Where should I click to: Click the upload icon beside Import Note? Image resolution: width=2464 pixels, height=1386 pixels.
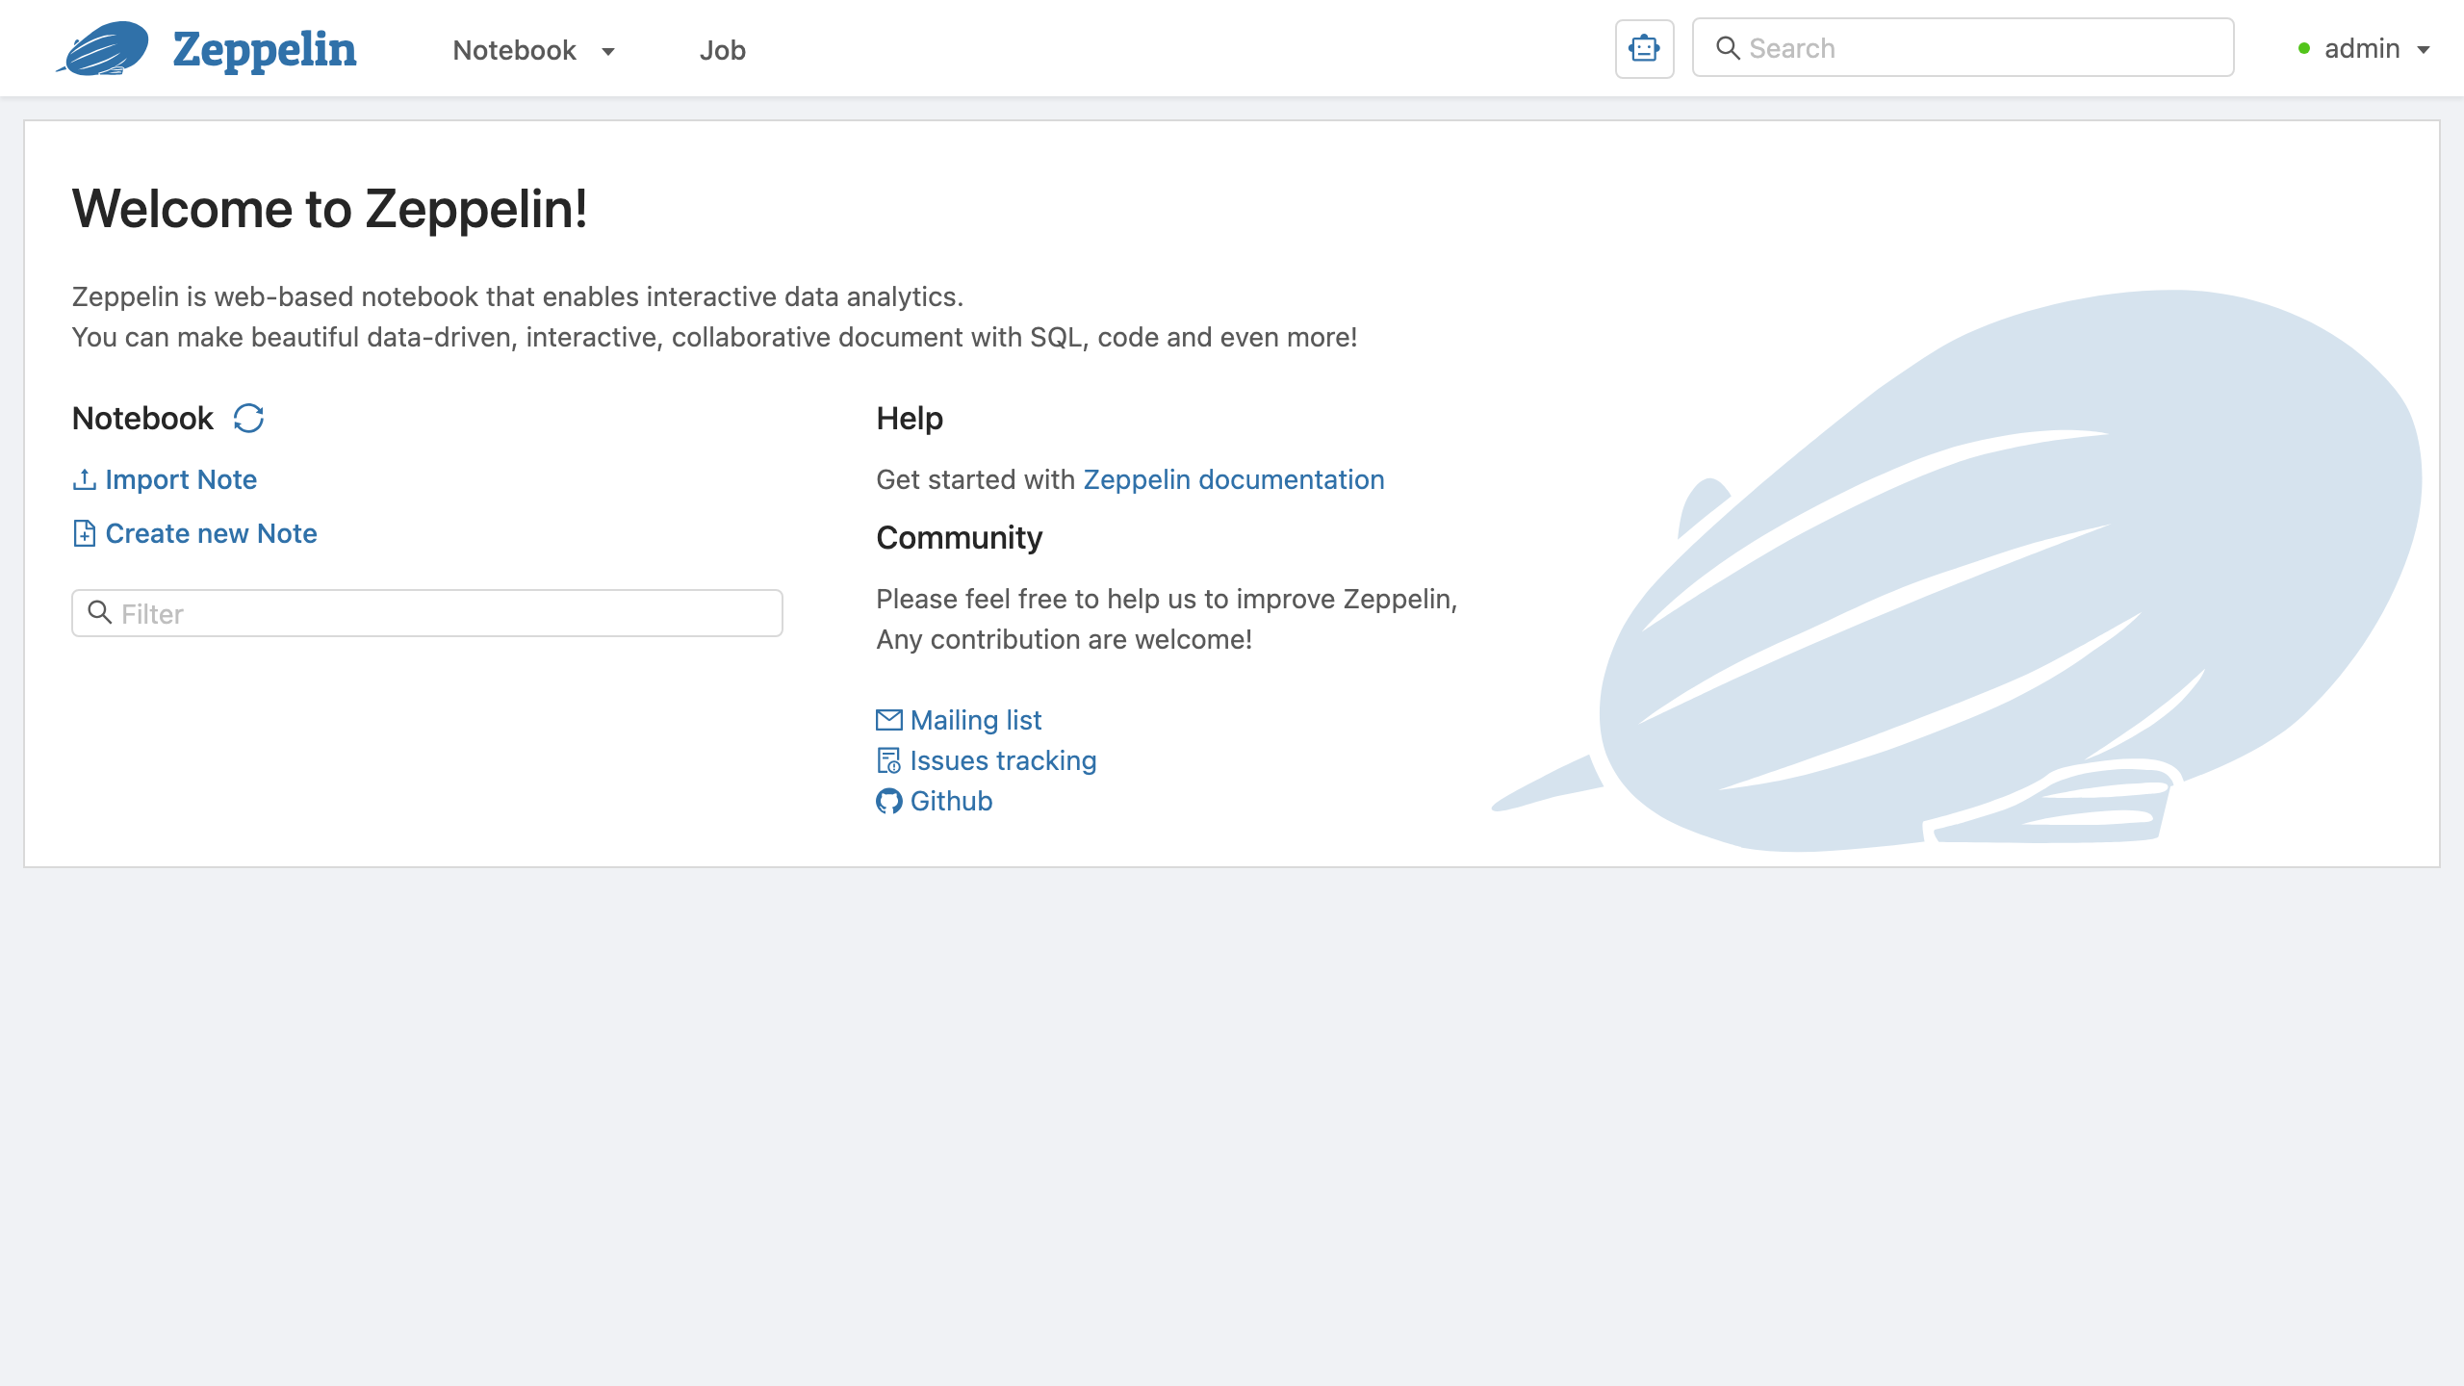click(x=85, y=479)
